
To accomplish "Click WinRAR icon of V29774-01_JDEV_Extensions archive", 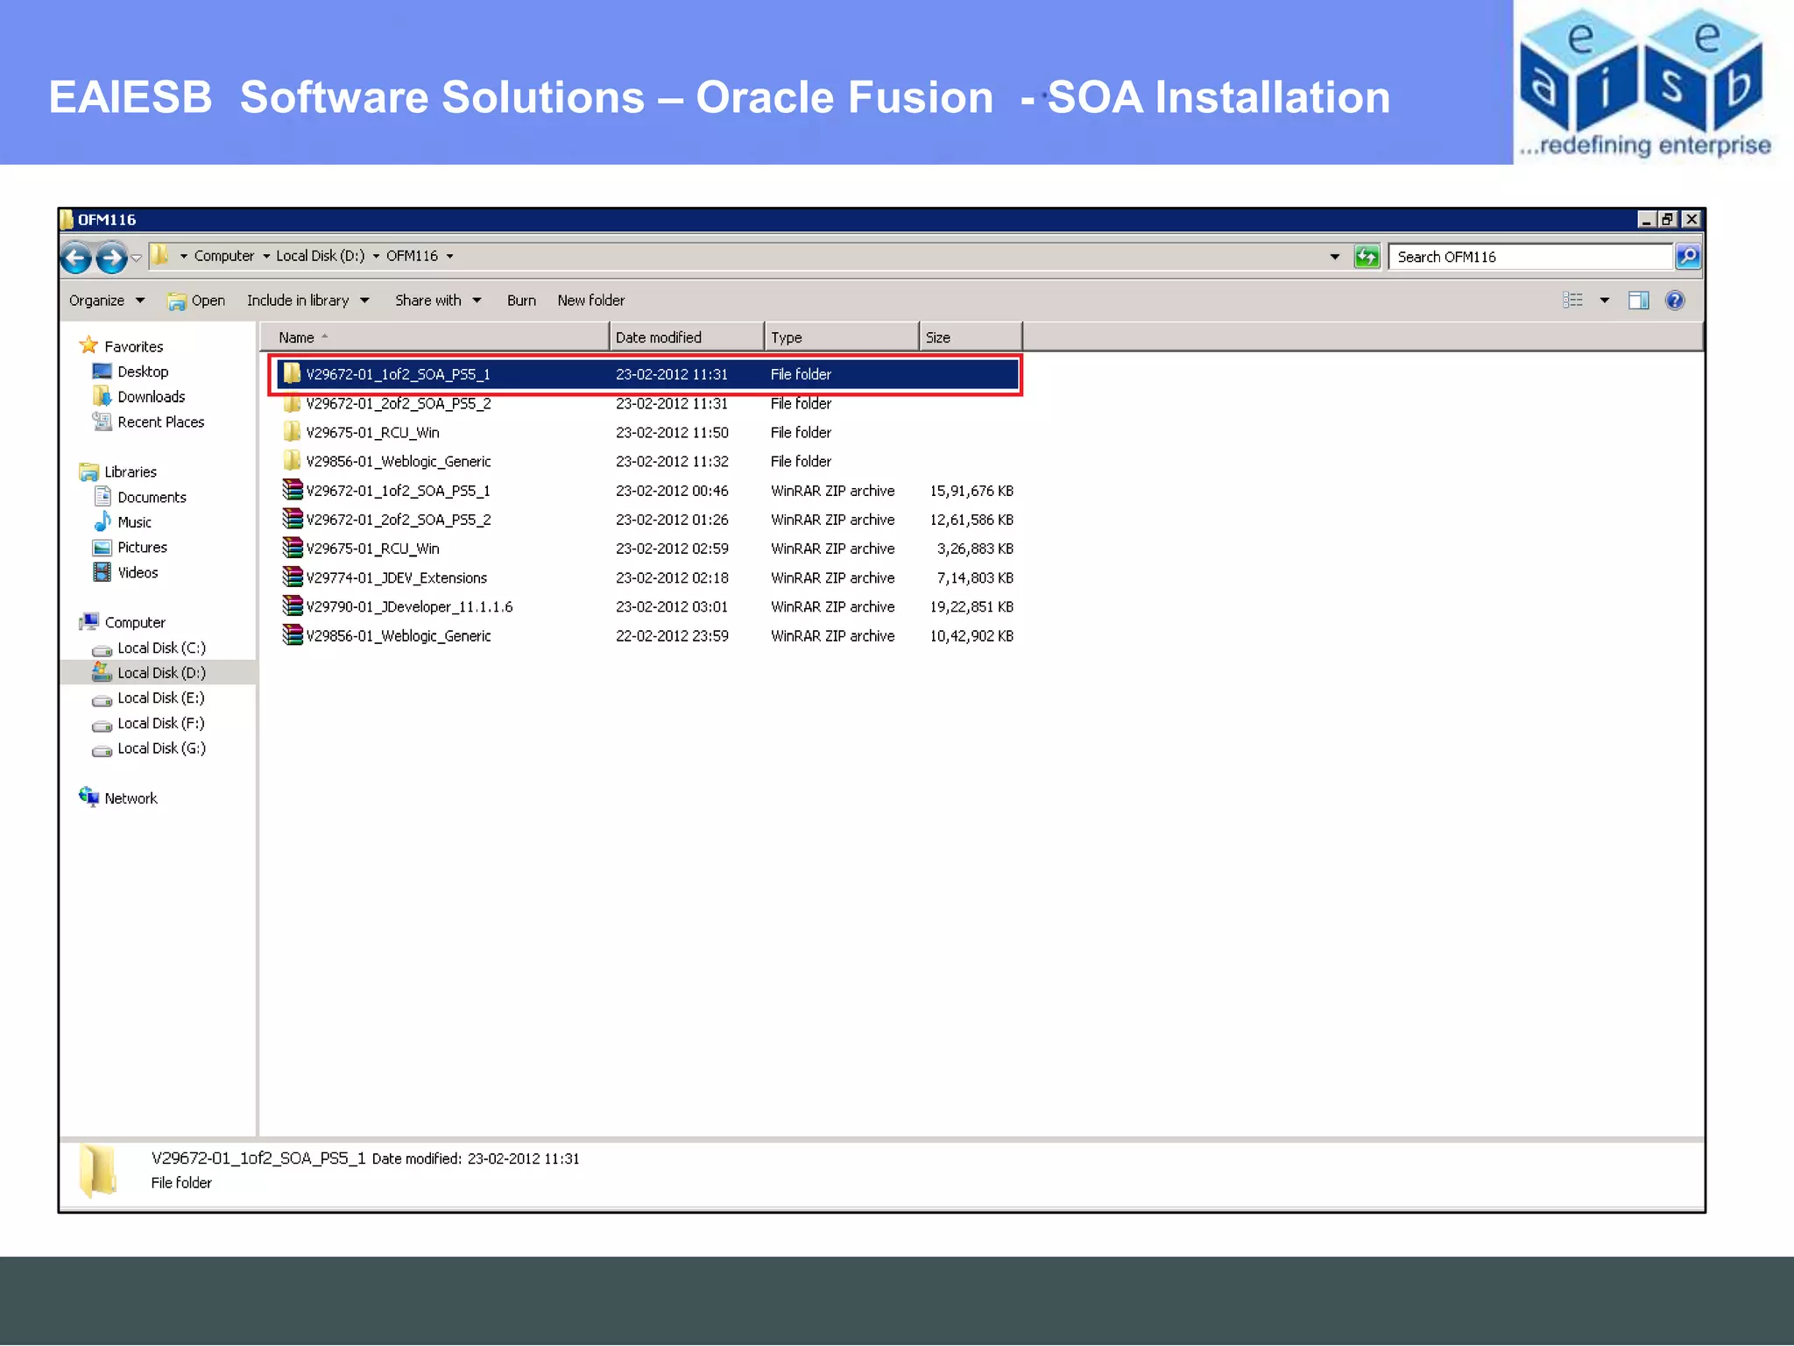I will click(x=292, y=577).
